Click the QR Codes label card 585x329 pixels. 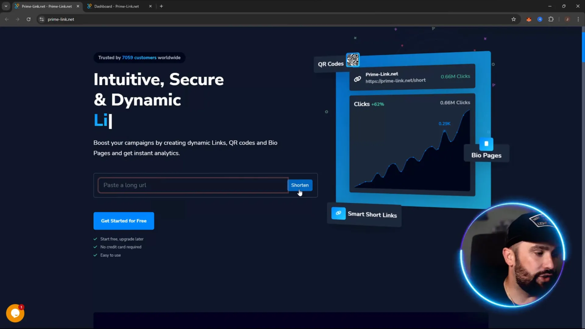(x=331, y=64)
